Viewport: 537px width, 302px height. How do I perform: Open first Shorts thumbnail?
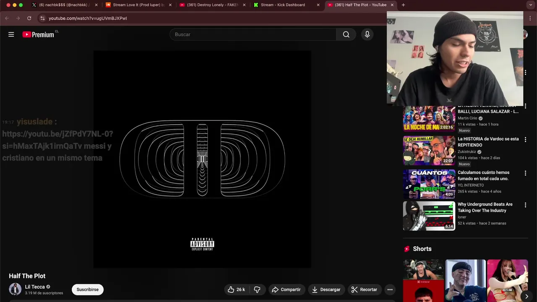click(x=423, y=281)
